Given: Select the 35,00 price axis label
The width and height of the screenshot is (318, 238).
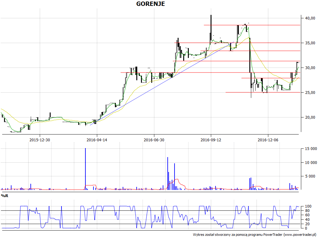Looking at the screenshot, I should pos(310,43).
